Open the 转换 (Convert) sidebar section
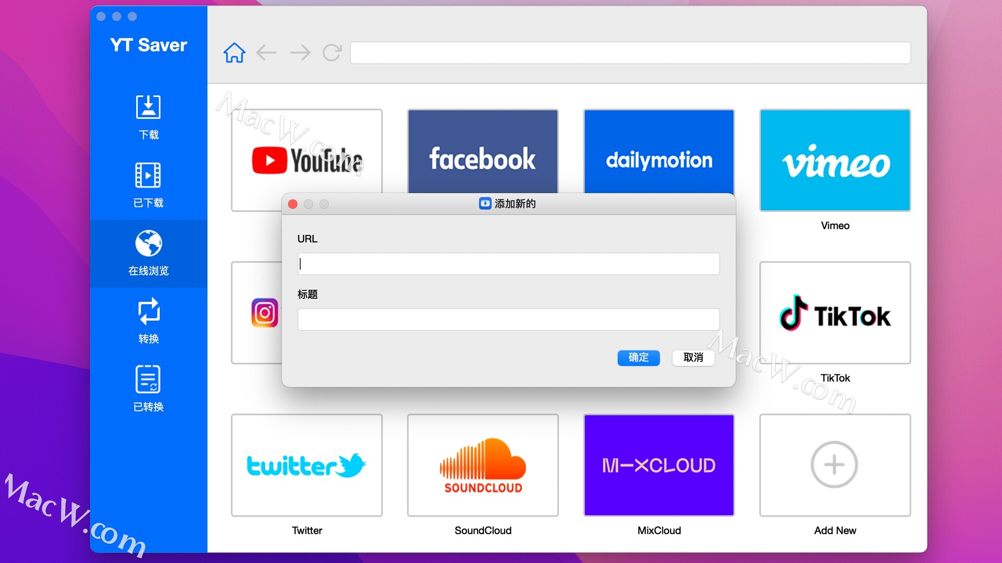The width and height of the screenshot is (1002, 563). (148, 321)
